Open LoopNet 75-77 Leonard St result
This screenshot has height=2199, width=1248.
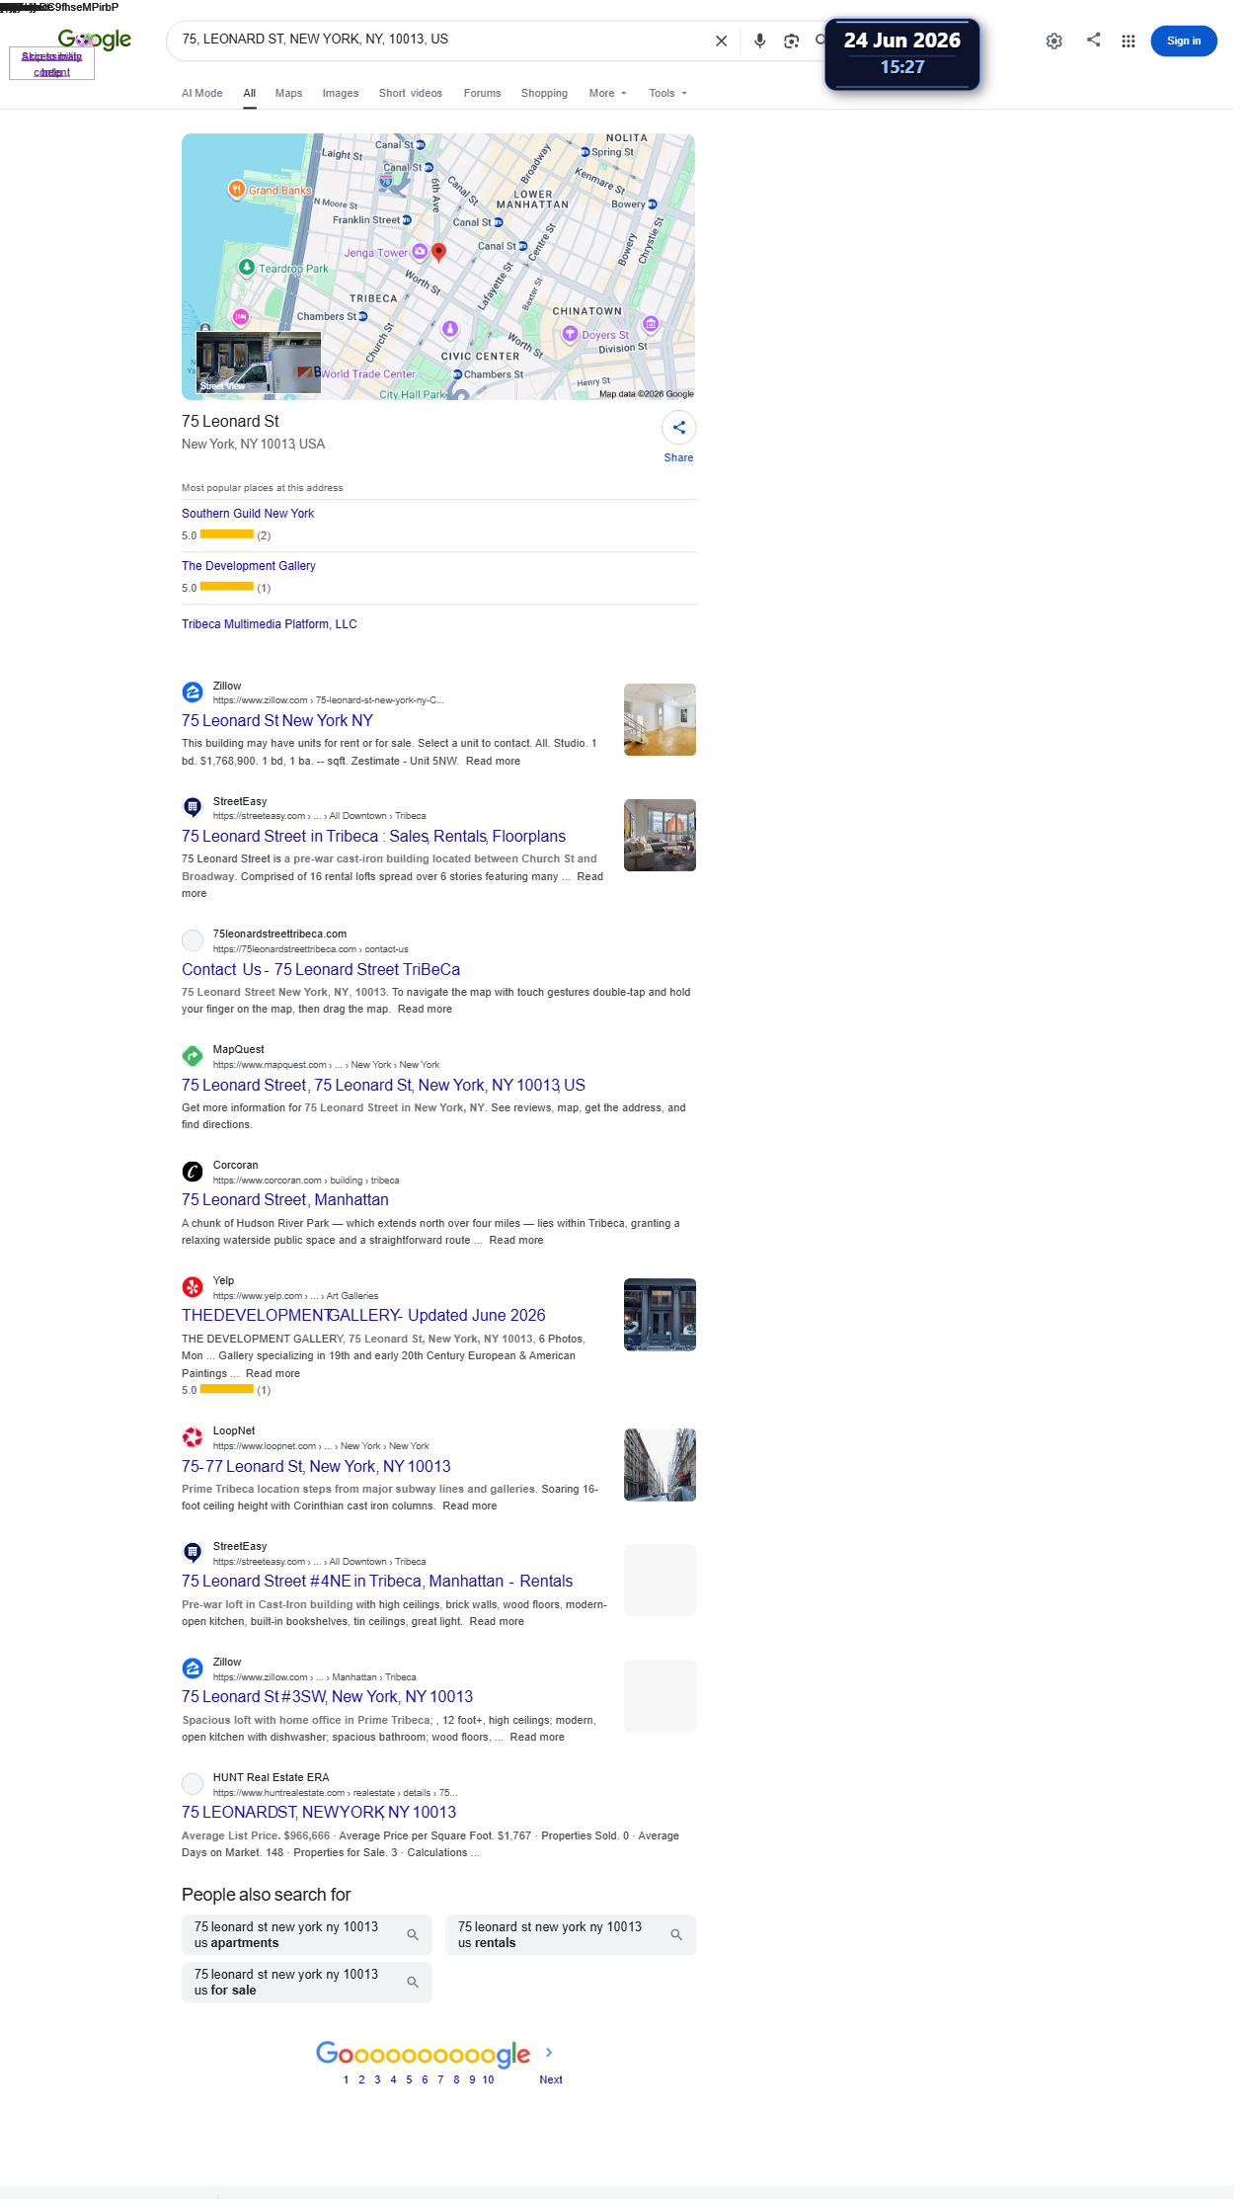[316, 1467]
